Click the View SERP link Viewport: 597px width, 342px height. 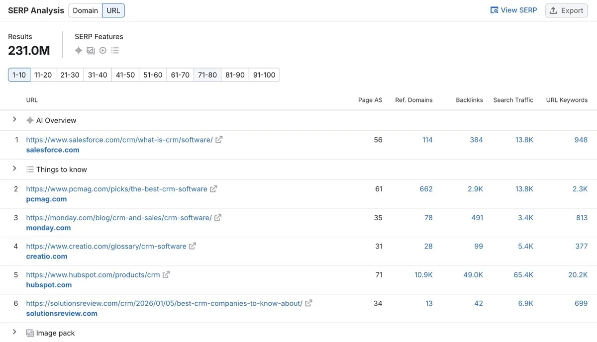pos(513,10)
